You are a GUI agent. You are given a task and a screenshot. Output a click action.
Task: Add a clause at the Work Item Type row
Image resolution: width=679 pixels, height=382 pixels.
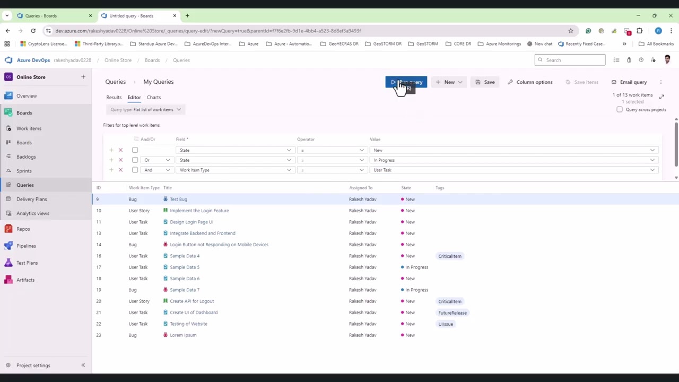(x=111, y=170)
